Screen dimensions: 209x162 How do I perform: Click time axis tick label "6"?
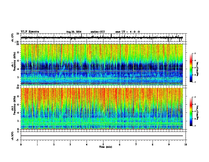tap(120, 145)
